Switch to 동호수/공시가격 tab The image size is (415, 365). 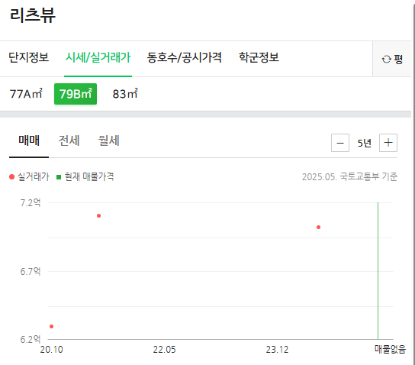[x=184, y=57]
